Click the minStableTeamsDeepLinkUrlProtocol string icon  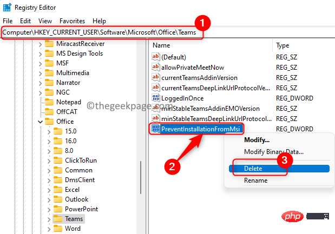(156, 118)
